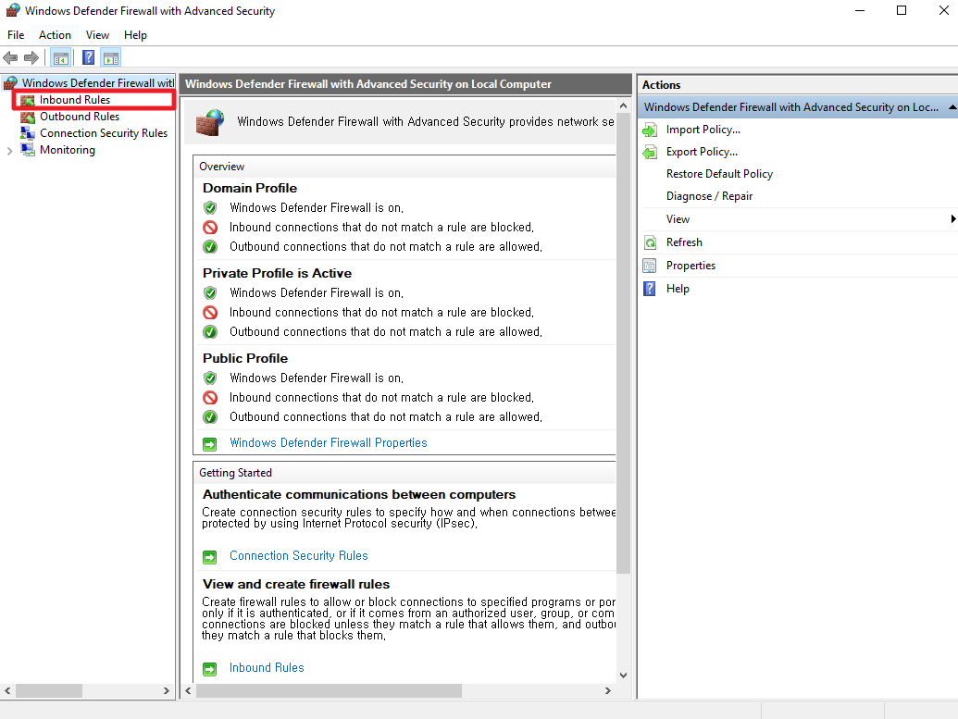Click the Back arrow toolbar icon

(10, 58)
